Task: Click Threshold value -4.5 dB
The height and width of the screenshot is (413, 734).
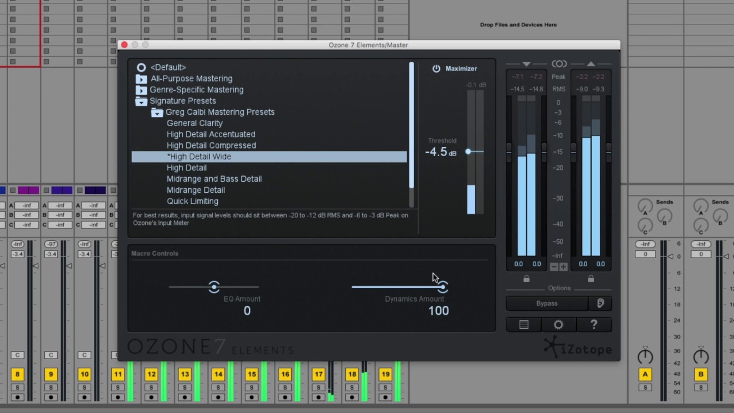Action: coord(440,152)
